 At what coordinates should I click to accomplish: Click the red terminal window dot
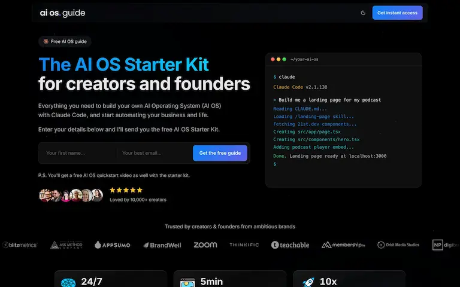[x=273, y=59]
